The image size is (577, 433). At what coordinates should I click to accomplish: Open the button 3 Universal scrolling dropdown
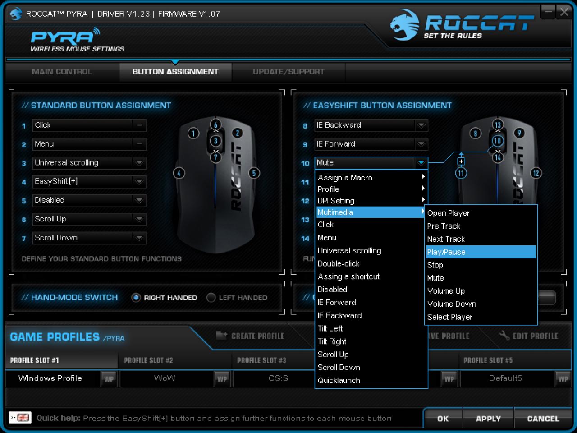(139, 163)
